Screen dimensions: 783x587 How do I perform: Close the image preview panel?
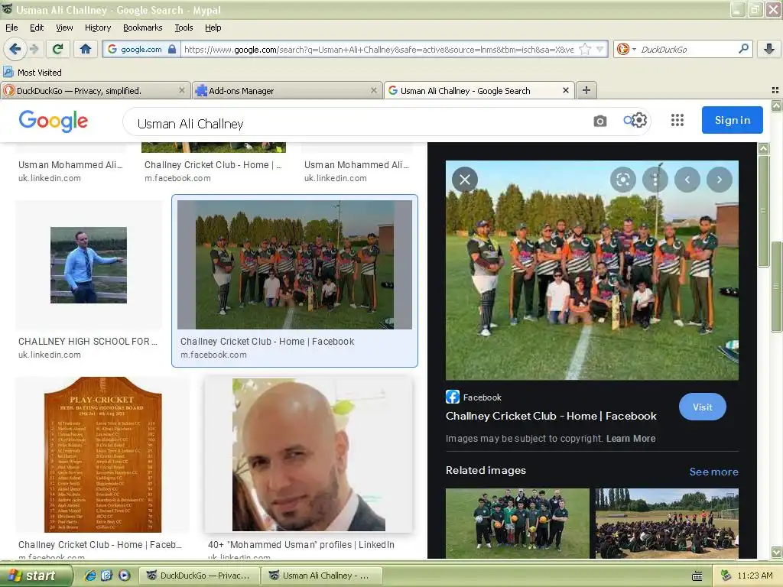[464, 180]
